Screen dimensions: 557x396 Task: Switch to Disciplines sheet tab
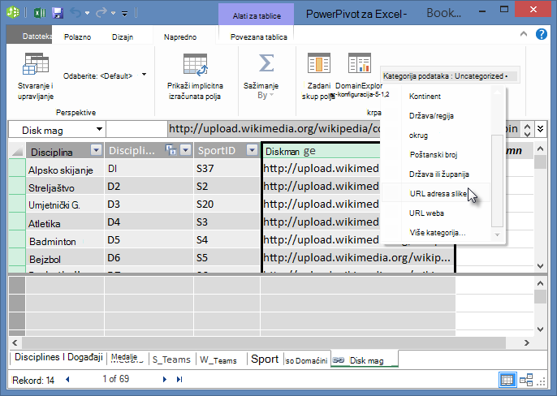58,357
